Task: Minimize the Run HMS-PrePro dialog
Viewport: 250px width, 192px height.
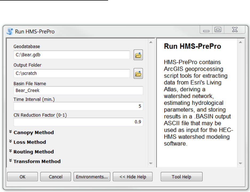Action: click(x=206, y=30)
